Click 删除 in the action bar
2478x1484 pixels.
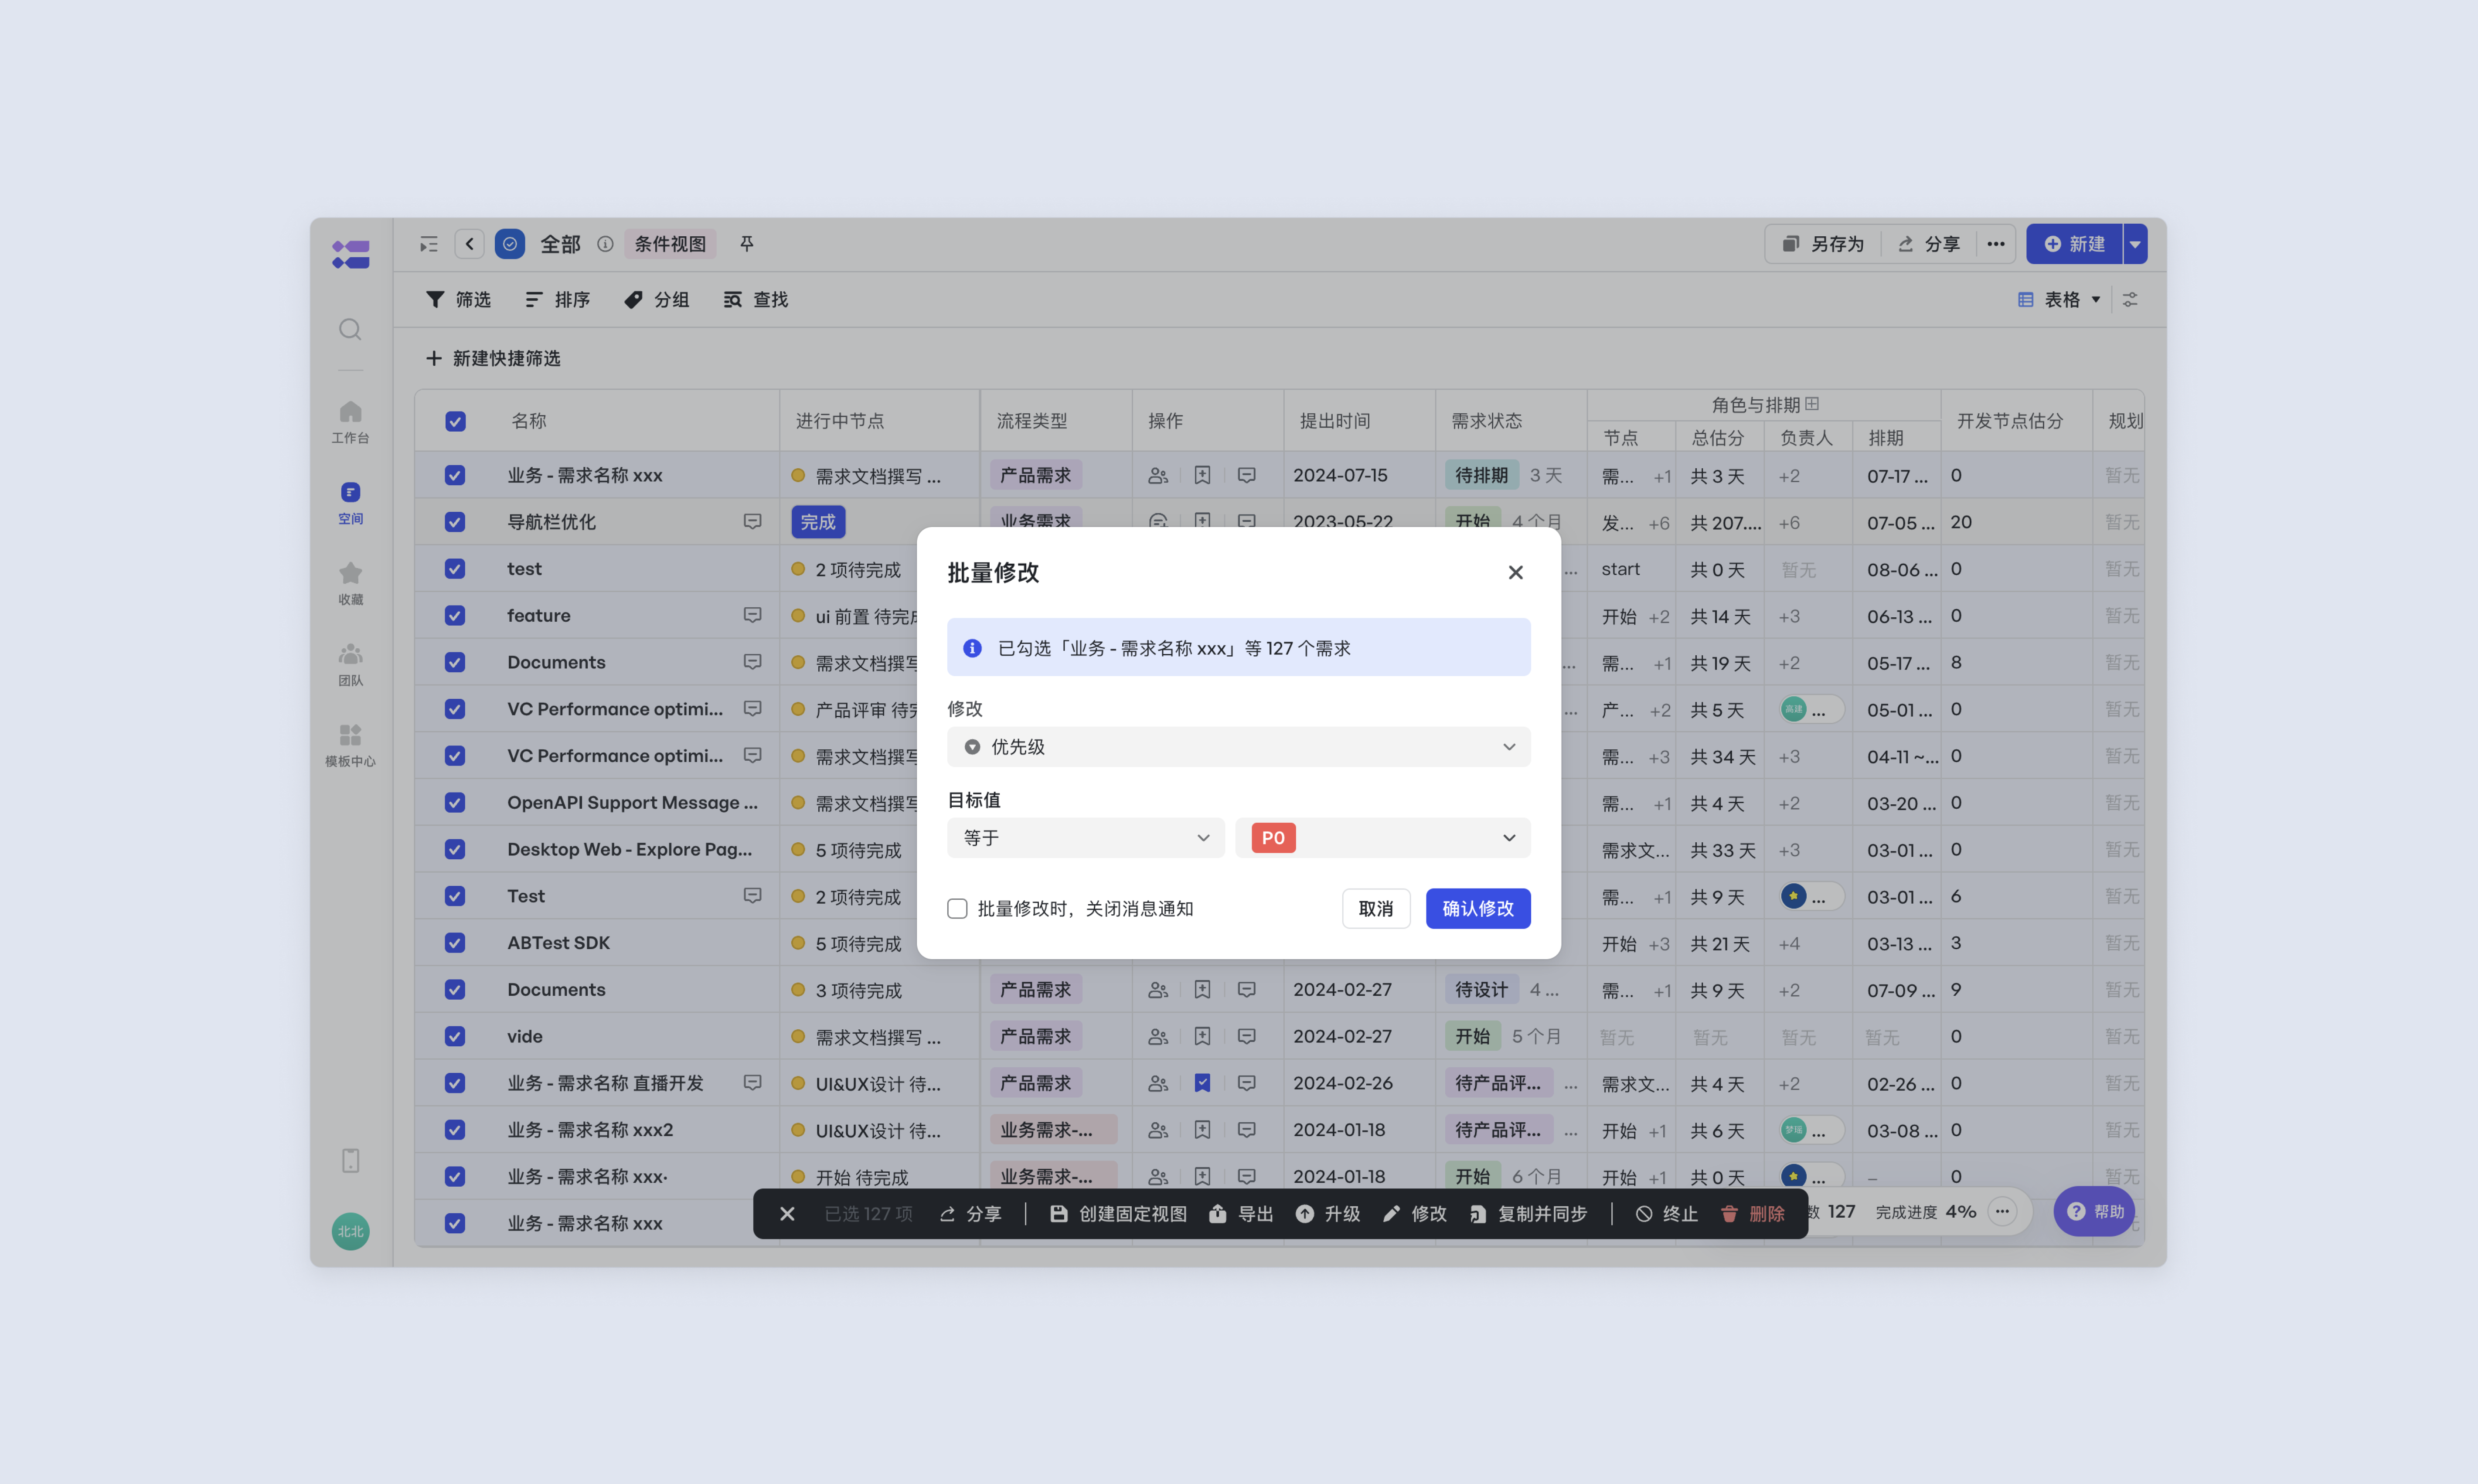point(1753,1214)
